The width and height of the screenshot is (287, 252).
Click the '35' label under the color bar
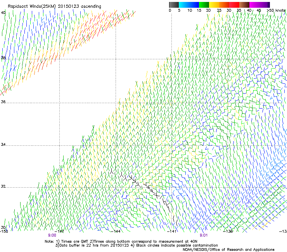[239, 10]
